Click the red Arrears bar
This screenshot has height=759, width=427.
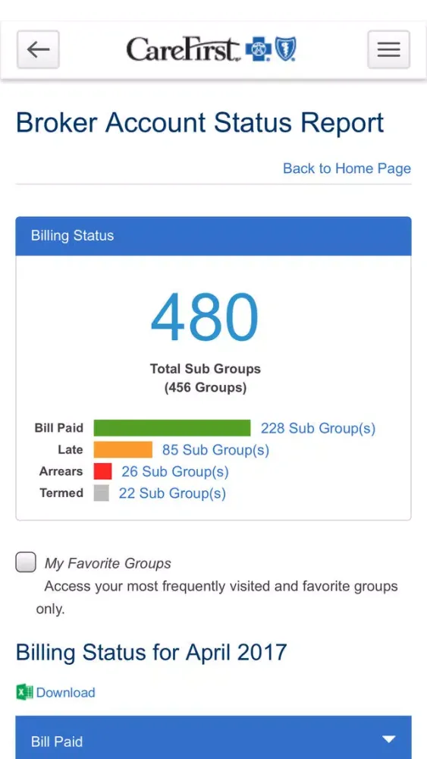tap(102, 471)
